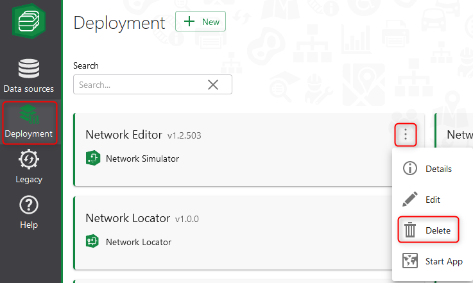Open the Legacy section
The image size is (473, 283).
tap(29, 166)
